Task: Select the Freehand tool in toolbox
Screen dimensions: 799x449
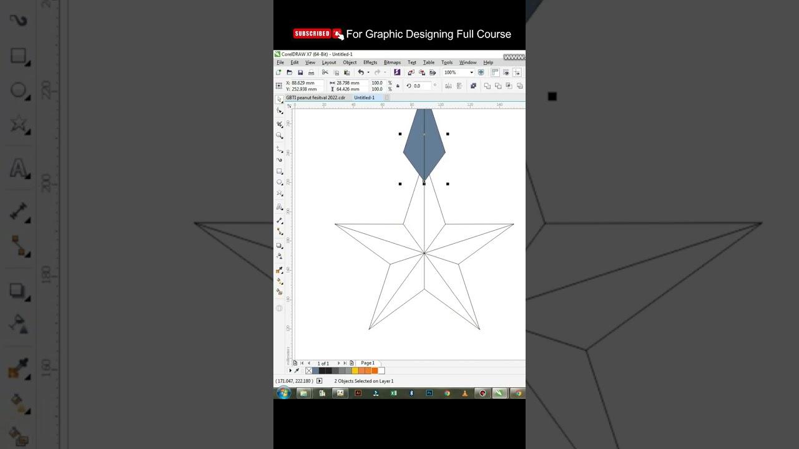Action: [x=279, y=149]
